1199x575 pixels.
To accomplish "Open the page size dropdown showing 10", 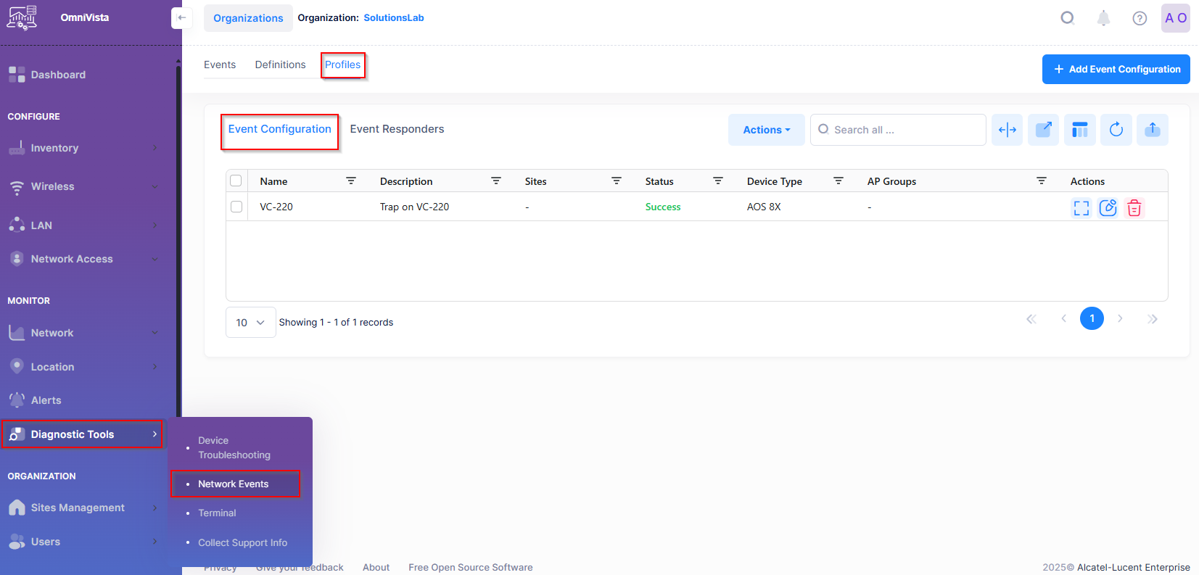I will click(250, 323).
